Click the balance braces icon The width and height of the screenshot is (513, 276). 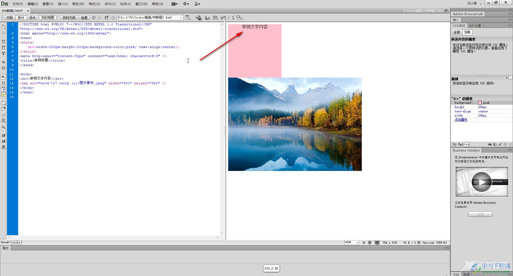pos(3,68)
